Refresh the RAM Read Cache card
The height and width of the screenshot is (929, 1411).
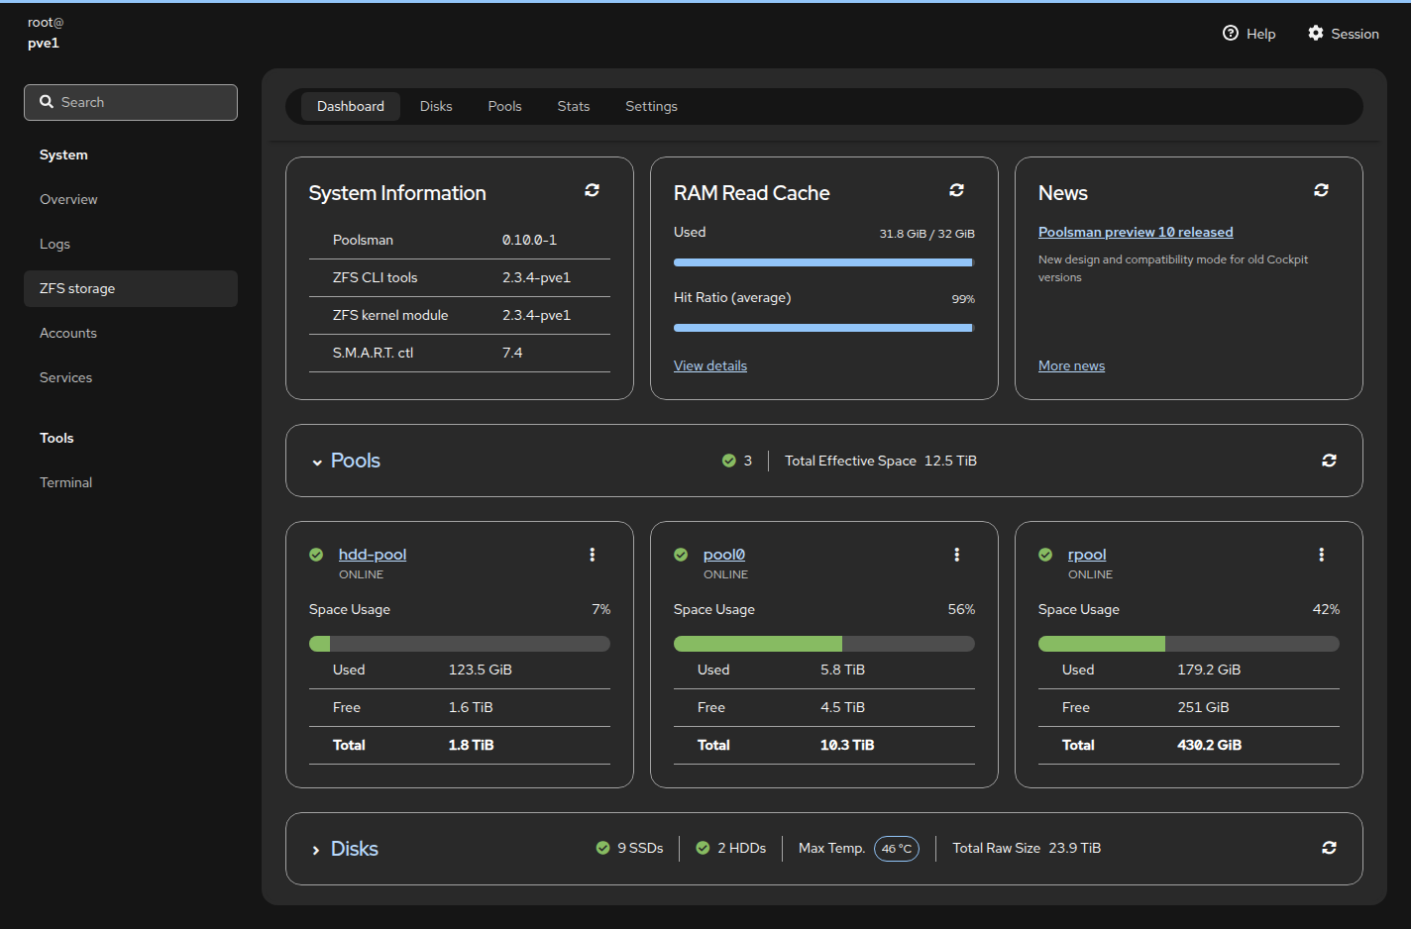coord(956,190)
